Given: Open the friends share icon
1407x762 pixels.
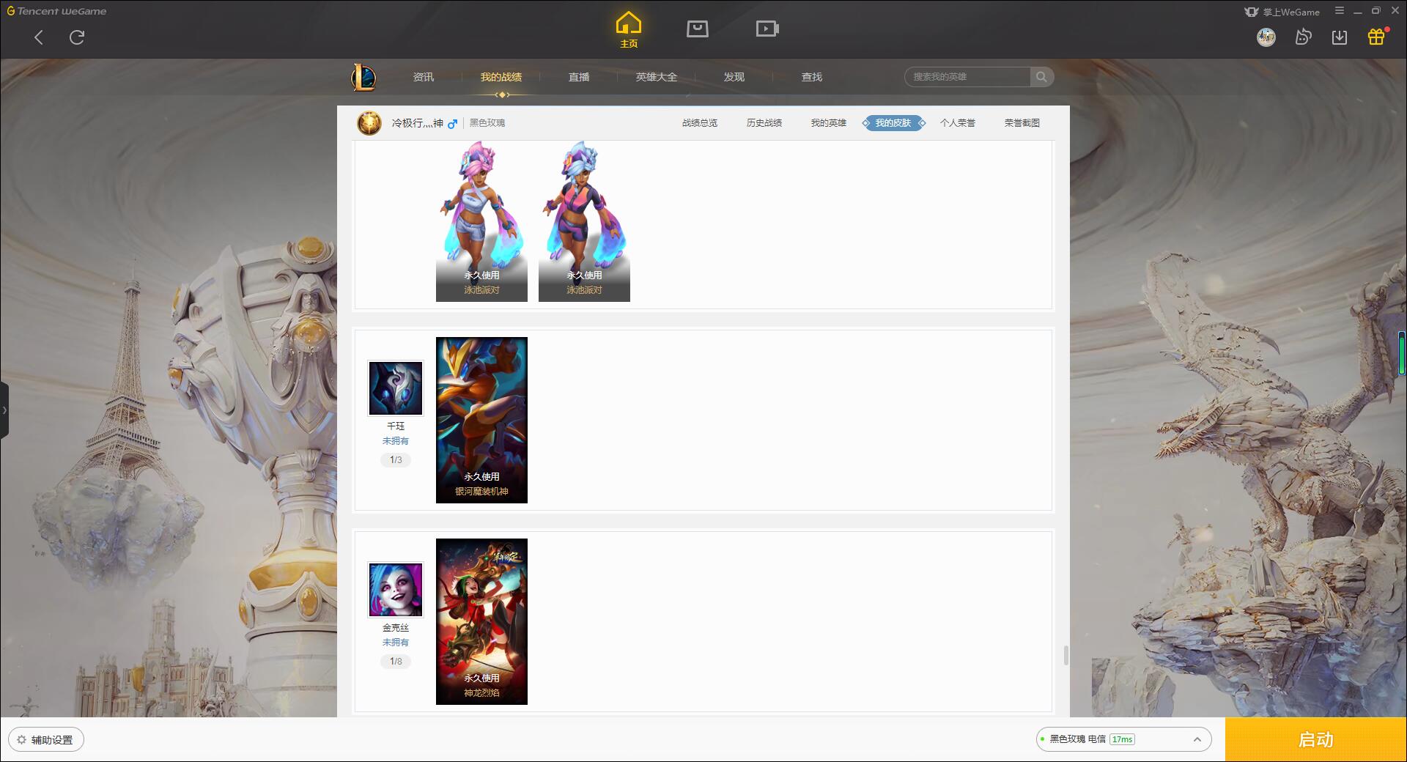Looking at the screenshot, I should pos(1303,37).
